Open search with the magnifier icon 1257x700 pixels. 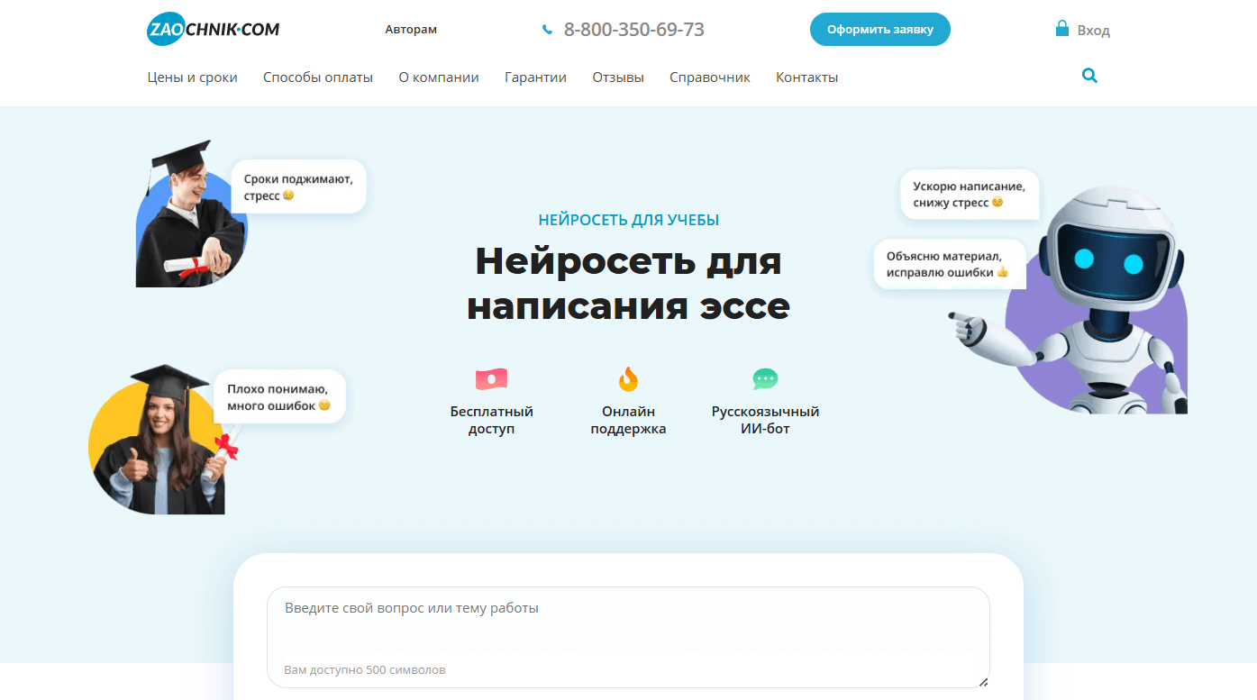(1089, 76)
